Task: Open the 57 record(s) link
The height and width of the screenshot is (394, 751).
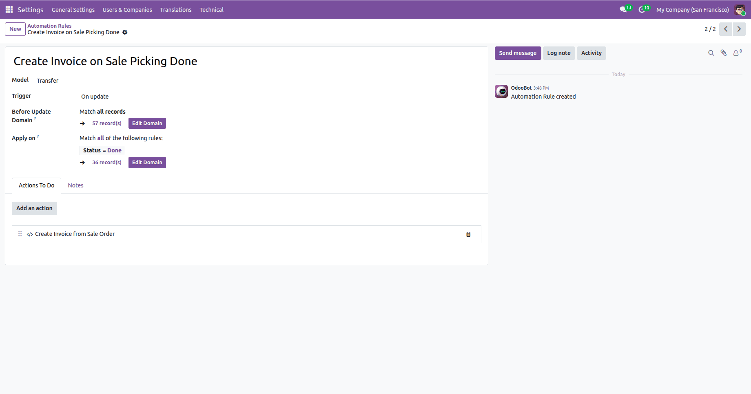Action: [x=107, y=123]
